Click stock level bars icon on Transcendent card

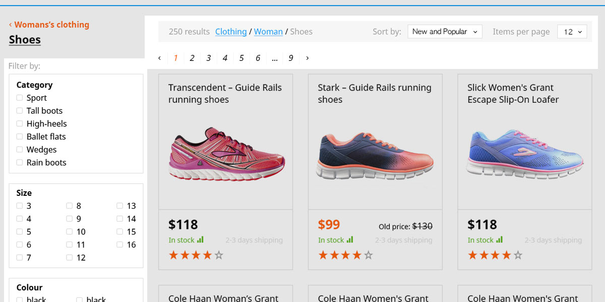(x=200, y=240)
